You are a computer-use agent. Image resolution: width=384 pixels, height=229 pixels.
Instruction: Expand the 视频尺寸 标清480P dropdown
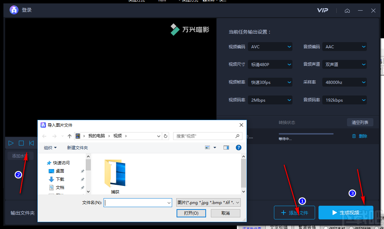tap(270, 64)
